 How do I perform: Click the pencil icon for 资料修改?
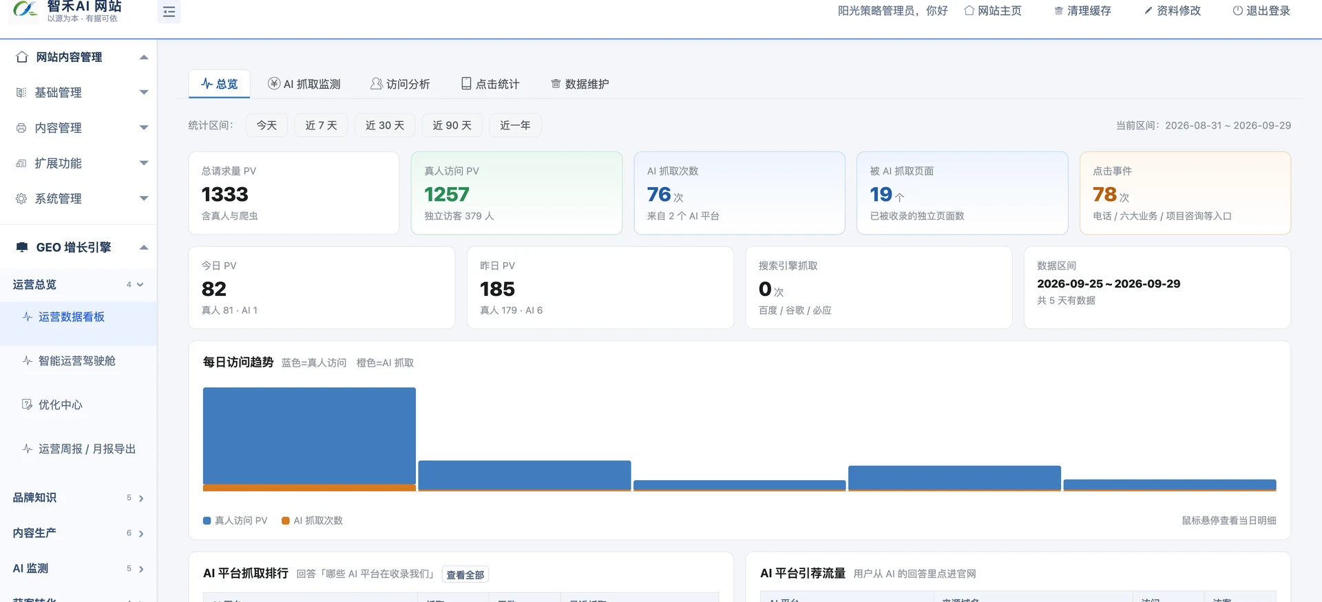(x=1148, y=11)
